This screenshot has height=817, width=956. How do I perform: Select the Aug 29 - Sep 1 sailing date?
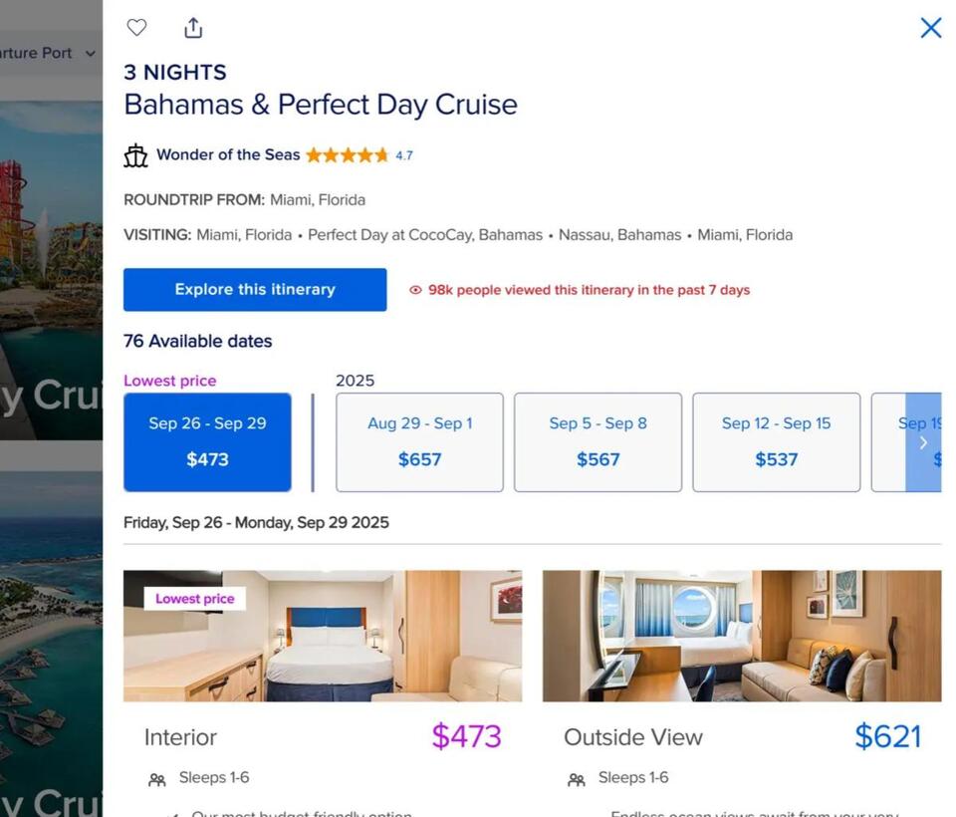tap(418, 441)
